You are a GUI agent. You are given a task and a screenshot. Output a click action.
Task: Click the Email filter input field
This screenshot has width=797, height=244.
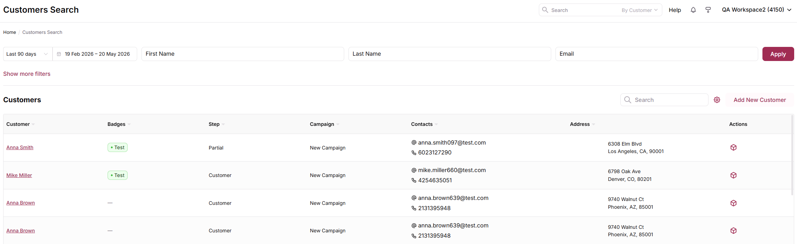[657, 54]
